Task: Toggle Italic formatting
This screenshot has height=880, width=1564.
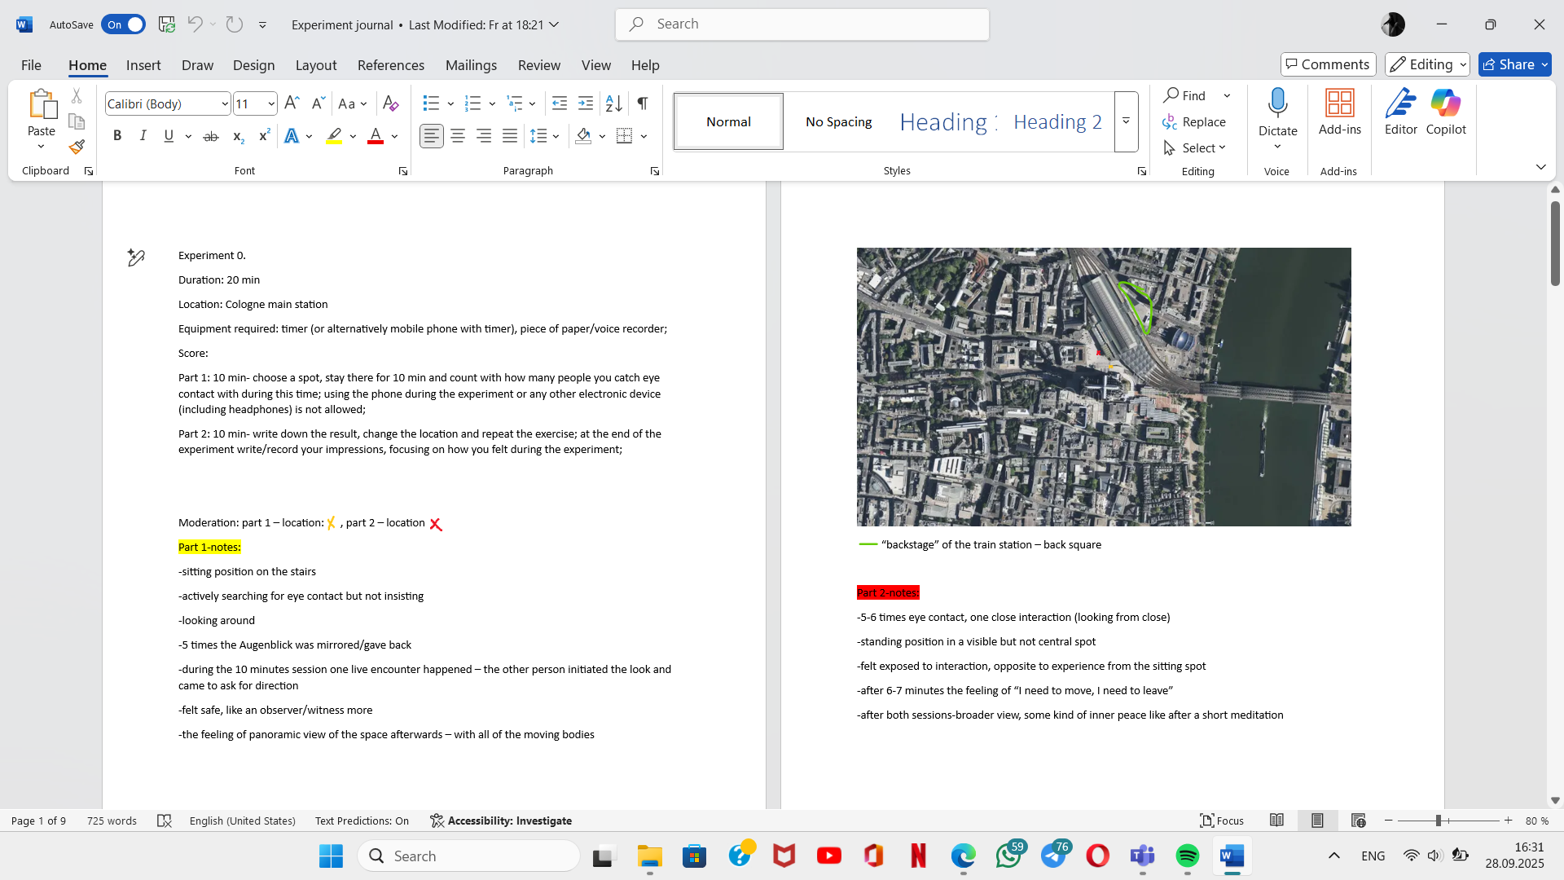Action: [143, 136]
